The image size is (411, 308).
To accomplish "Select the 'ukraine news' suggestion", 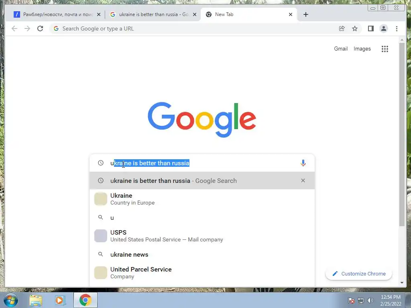I will 202,254.
